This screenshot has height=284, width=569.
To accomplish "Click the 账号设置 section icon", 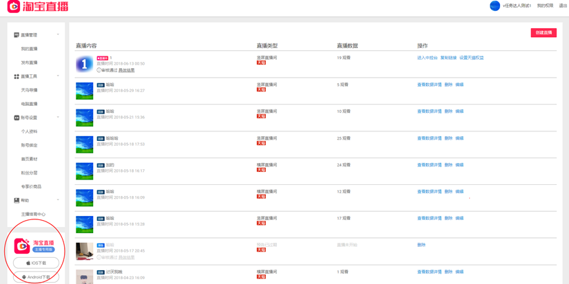I will point(17,118).
